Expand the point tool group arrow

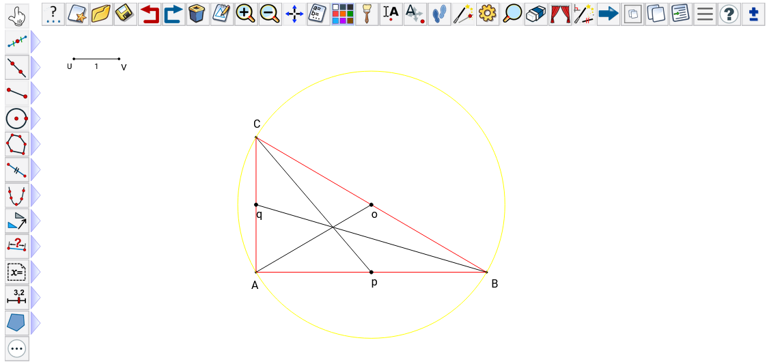[x=35, y=42]
